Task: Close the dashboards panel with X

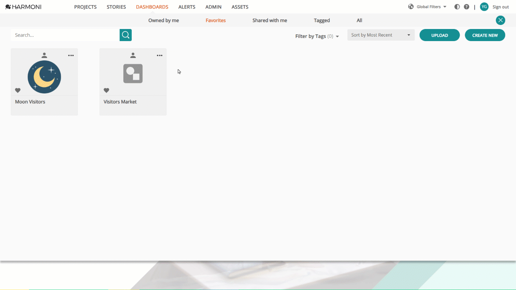Action: (500, 20)
